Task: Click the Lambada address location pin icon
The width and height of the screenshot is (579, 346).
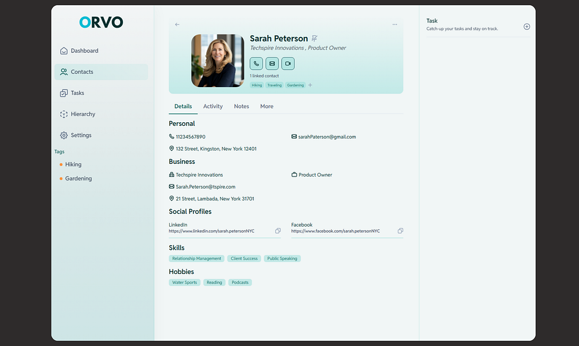Action: [x=171, y=198]
